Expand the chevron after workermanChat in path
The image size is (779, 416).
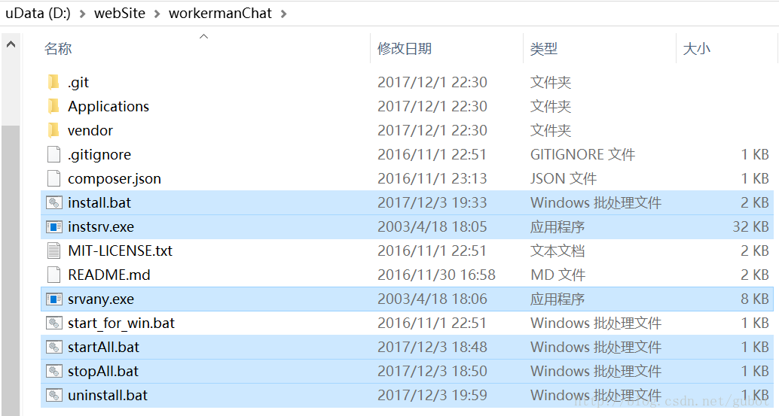pos(284,14)
